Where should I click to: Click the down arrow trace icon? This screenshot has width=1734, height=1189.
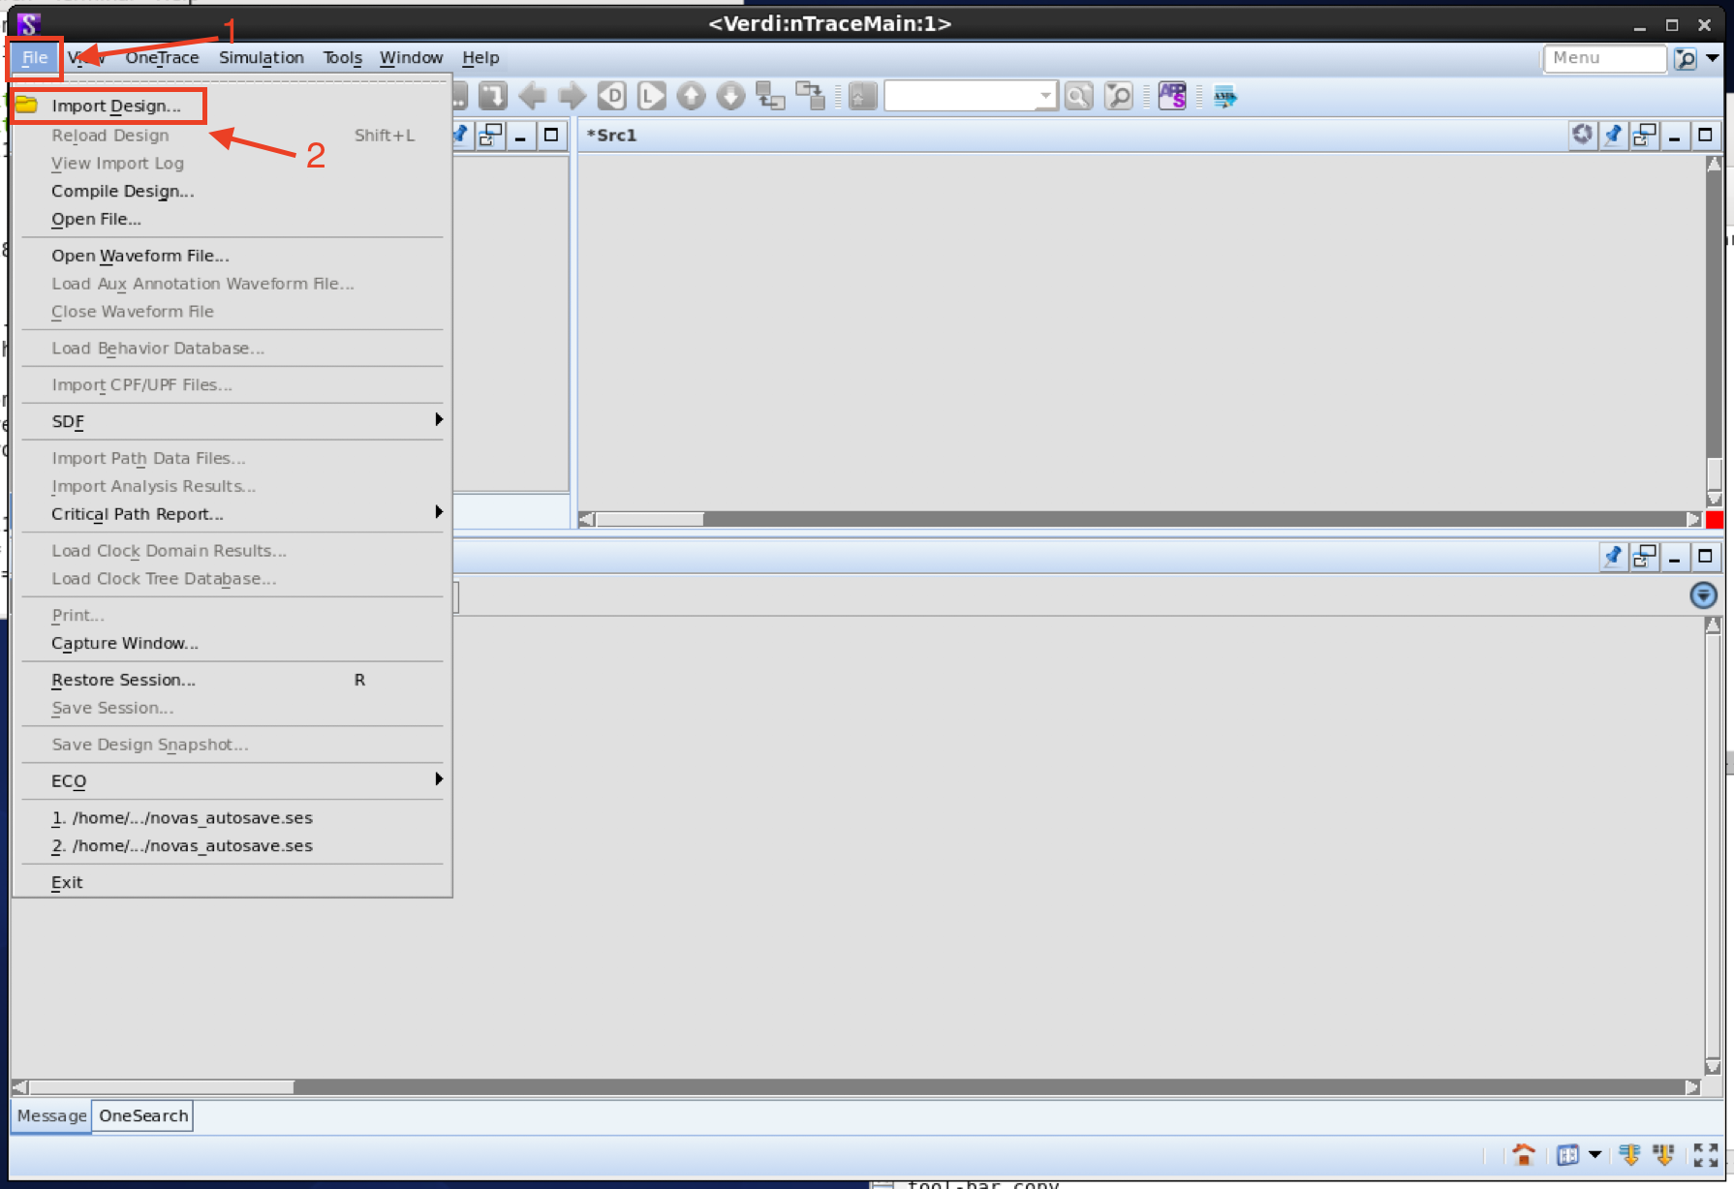click(729, 96)
